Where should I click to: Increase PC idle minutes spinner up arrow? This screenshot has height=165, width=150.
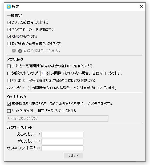point(29,87)
